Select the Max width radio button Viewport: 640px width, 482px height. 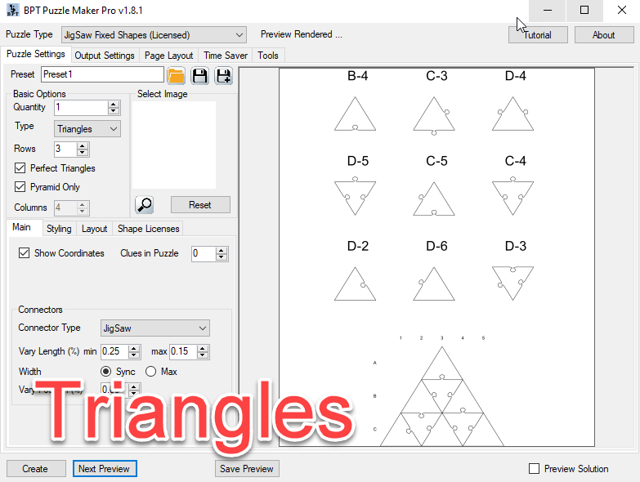150,372
